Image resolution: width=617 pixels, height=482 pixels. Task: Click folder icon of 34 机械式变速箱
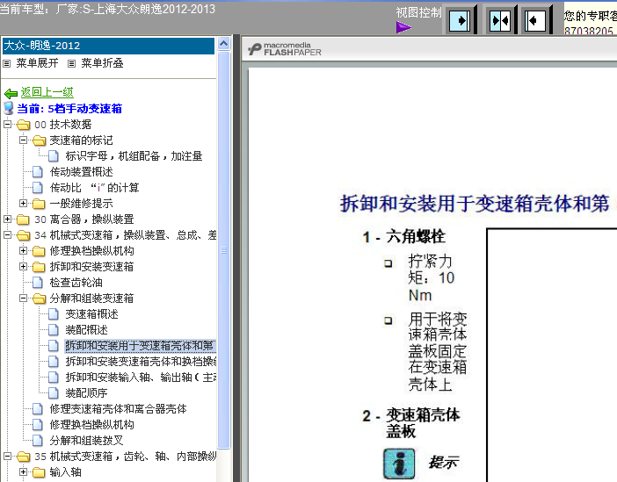pos(24,235)
